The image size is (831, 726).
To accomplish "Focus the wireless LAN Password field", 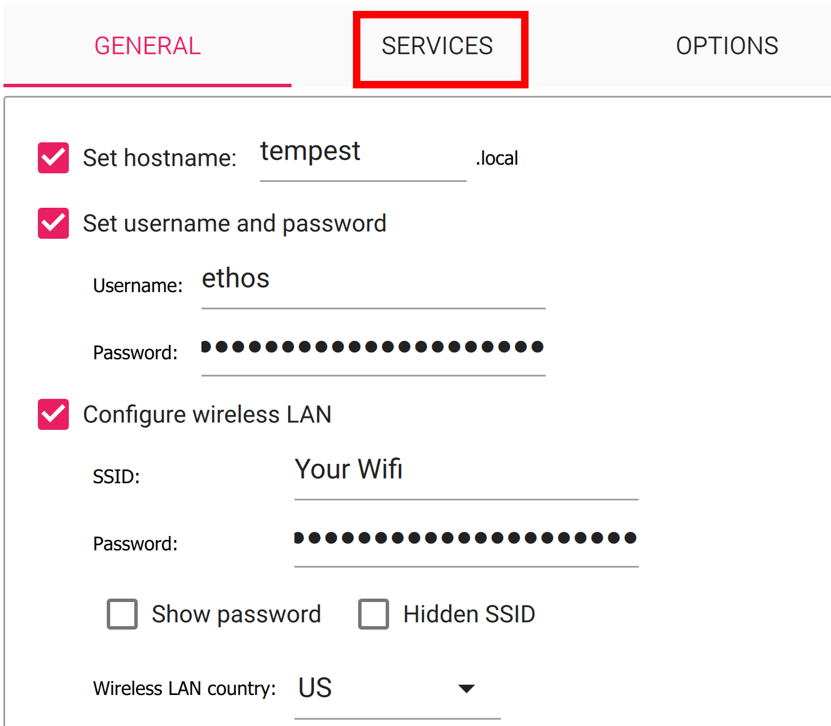I will coord(466,538).
